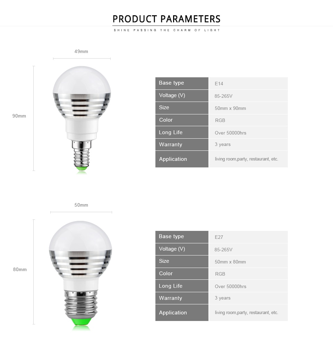Select the PRODUCT PARAMETERS heading

[x=166, y=19]
